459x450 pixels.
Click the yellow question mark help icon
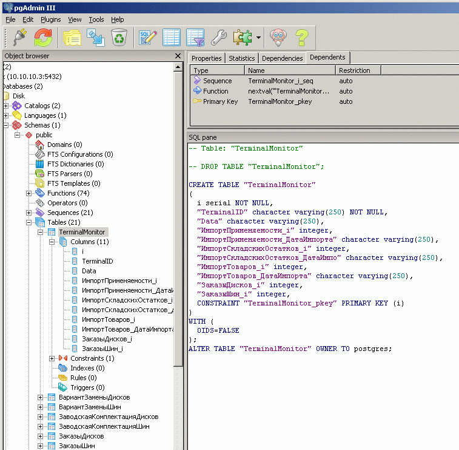pos(301,37)
